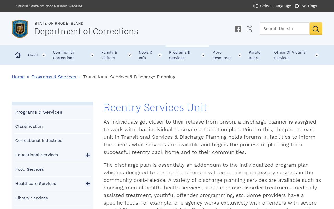Open the Office Of Victims Services menu
Screen dimensions: 334x209
pos(290,55)
